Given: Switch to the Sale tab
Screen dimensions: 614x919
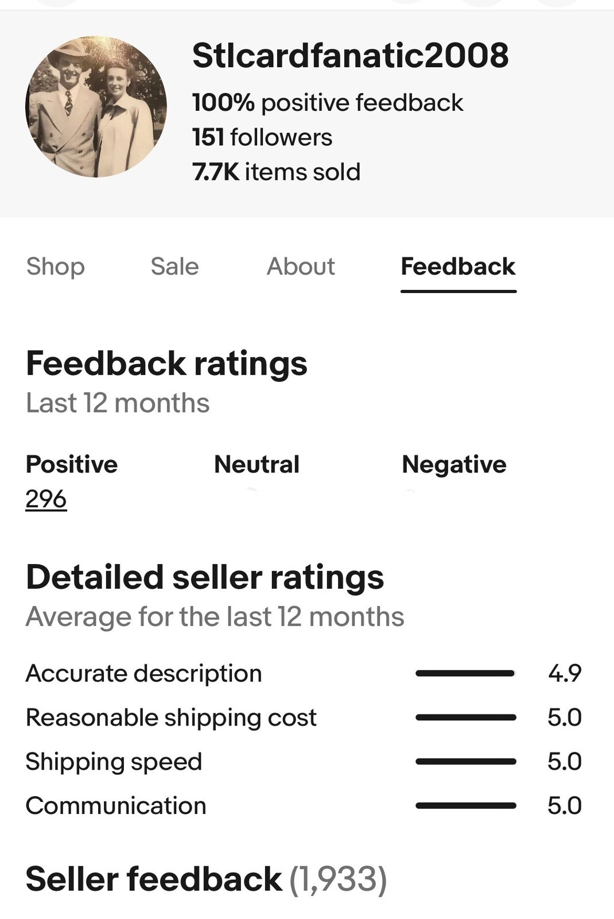Looking at the screenshot, I should [x=174, y=267].
